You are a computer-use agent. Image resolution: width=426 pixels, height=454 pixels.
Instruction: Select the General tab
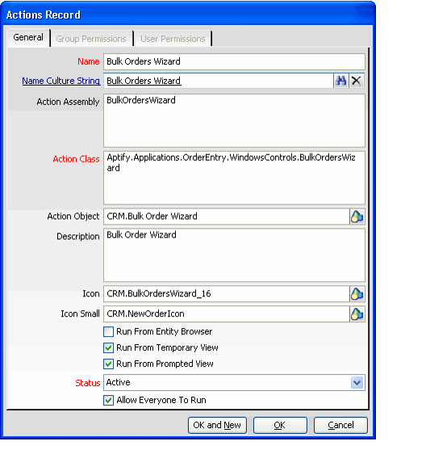(x=28, y=37)
